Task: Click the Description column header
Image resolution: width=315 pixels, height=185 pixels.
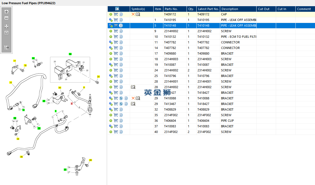Action: [x=238, y=9]
